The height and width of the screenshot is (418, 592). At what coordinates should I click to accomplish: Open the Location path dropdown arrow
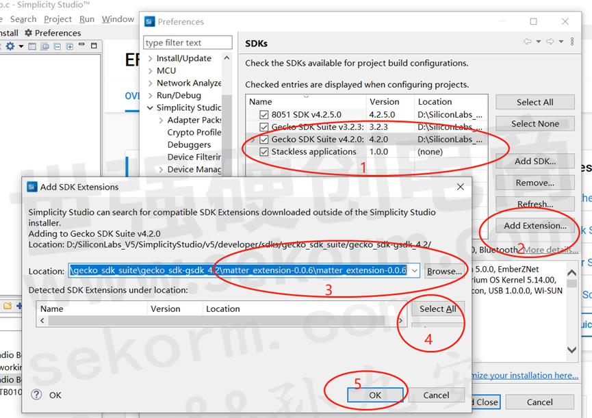[x=414, y=271]
